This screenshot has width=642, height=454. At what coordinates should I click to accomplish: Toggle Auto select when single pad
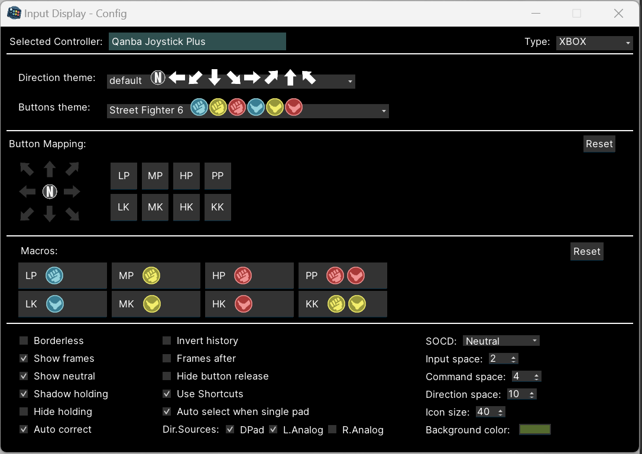(x=167, y=411)
